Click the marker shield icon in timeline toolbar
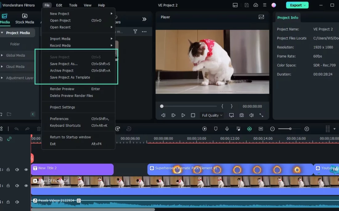The width and height of the screenshot is (339, 211). [216, 129]
